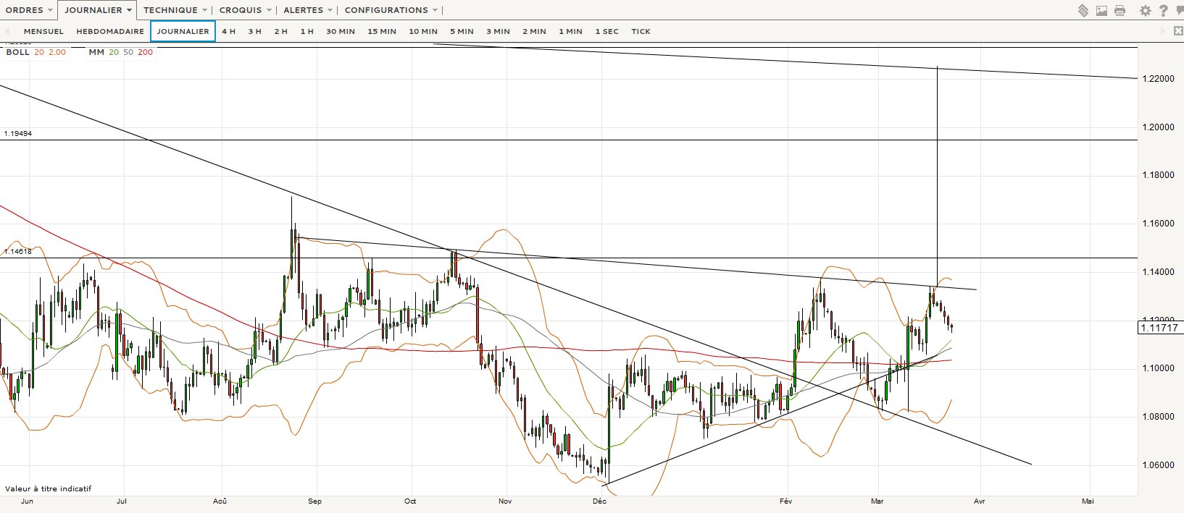Open the ALERTES dropdown
This screenshot has height=513, width=1184.
[x=308, y=10]
